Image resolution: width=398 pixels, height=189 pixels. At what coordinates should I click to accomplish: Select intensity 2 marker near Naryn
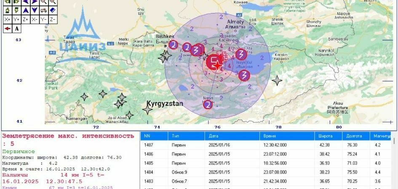(208, 105)
